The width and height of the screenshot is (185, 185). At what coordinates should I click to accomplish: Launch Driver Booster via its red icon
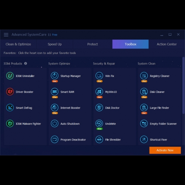click(x=10, y=92)
